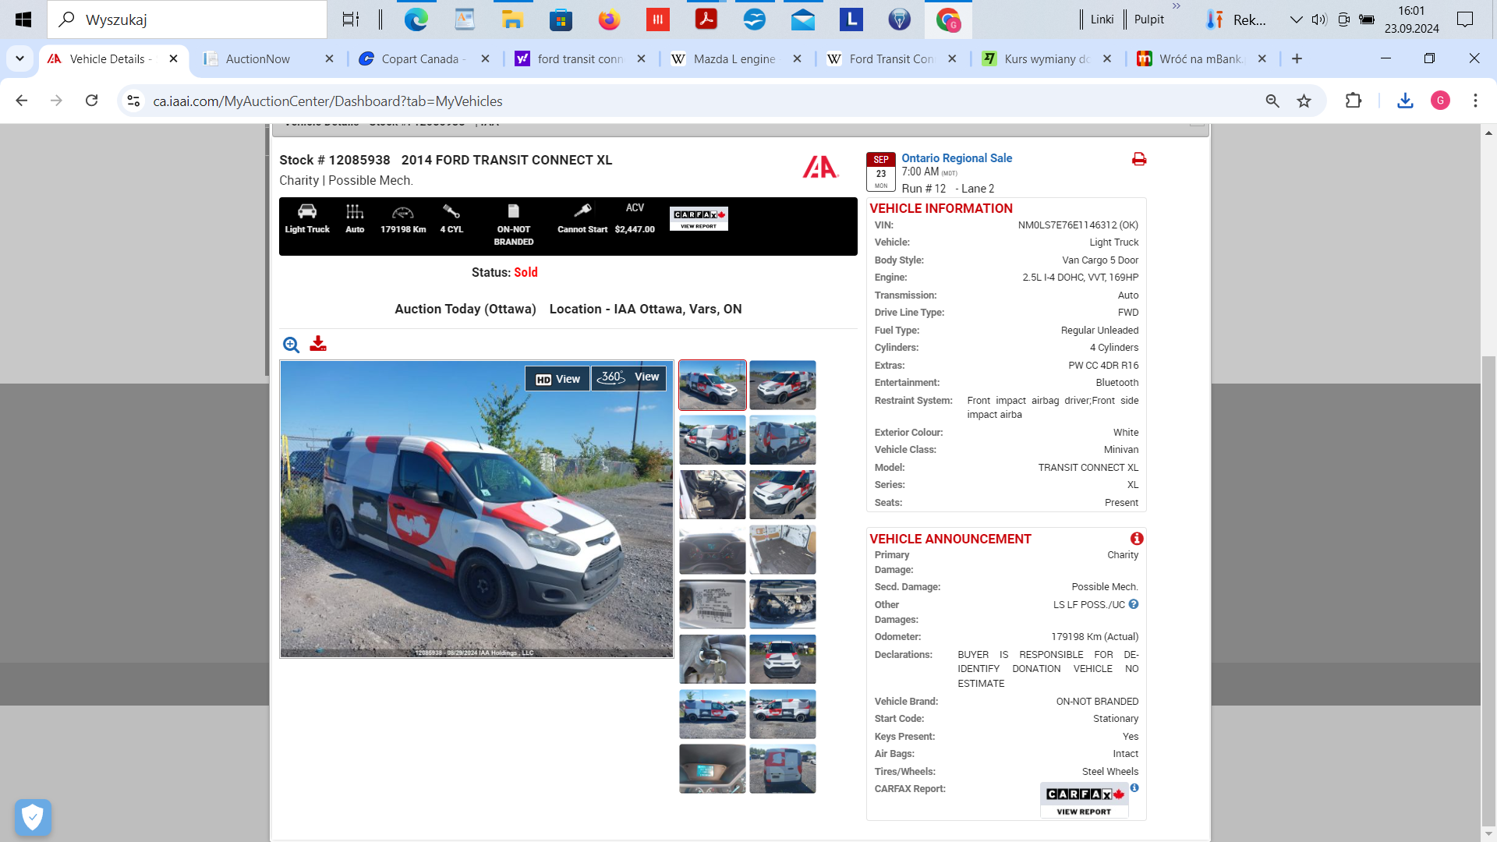The height and width of the screenshot is (842, 1497).
Task: Switch to the Kurs wymiany tab
Action: tap(1046, 58)
